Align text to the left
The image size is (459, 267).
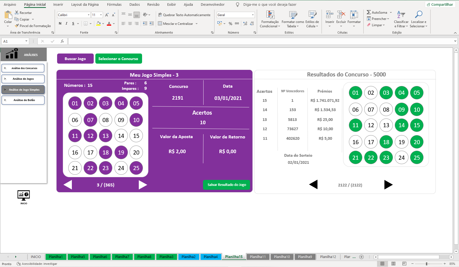(x=123, y=23)
